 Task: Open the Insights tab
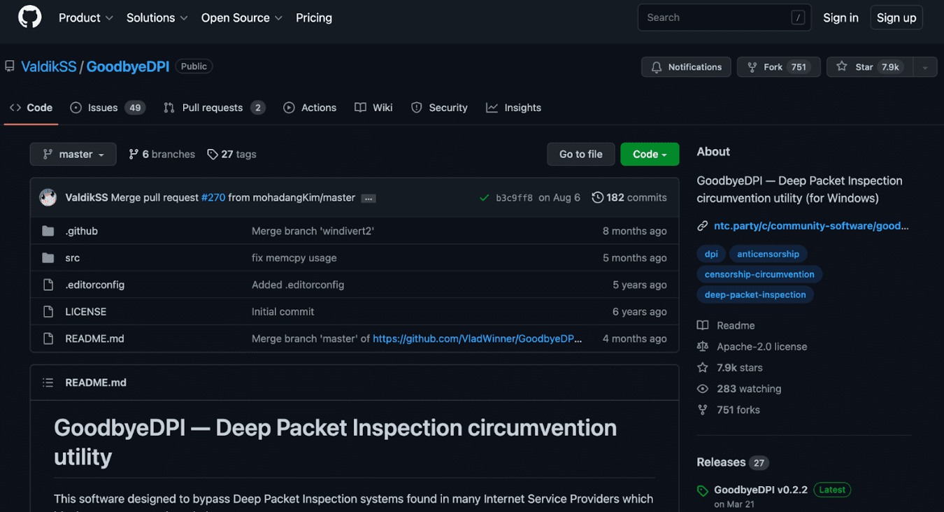coord(514,108)
